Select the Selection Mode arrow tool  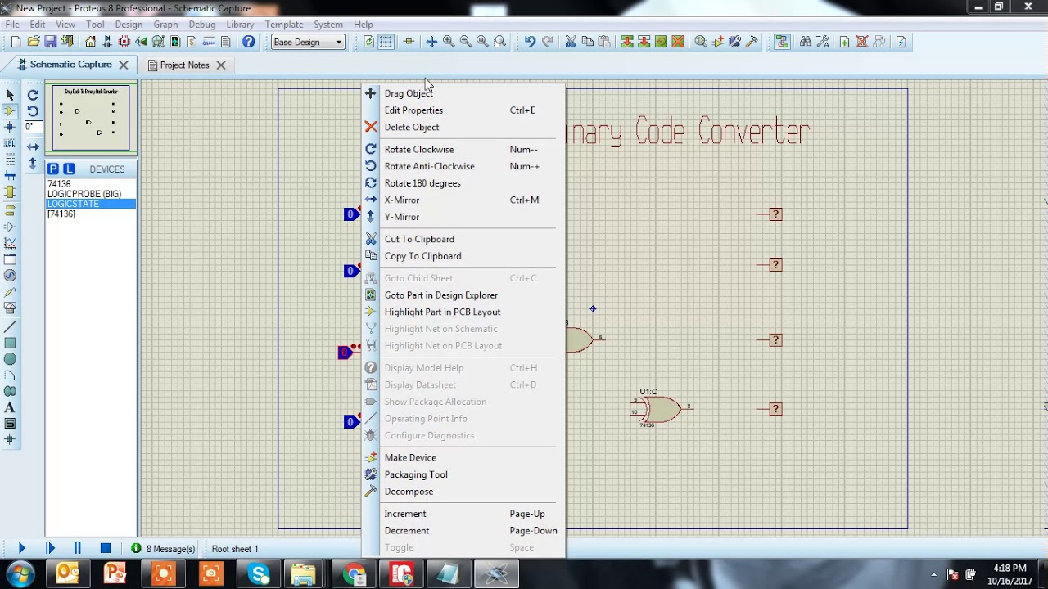click(10, 95)
